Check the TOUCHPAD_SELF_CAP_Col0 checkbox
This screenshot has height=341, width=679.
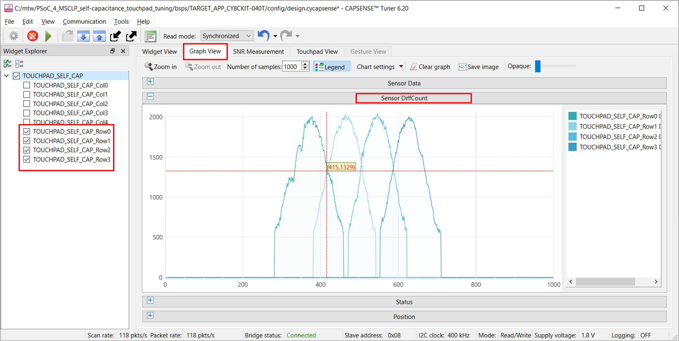pos(27,85)
